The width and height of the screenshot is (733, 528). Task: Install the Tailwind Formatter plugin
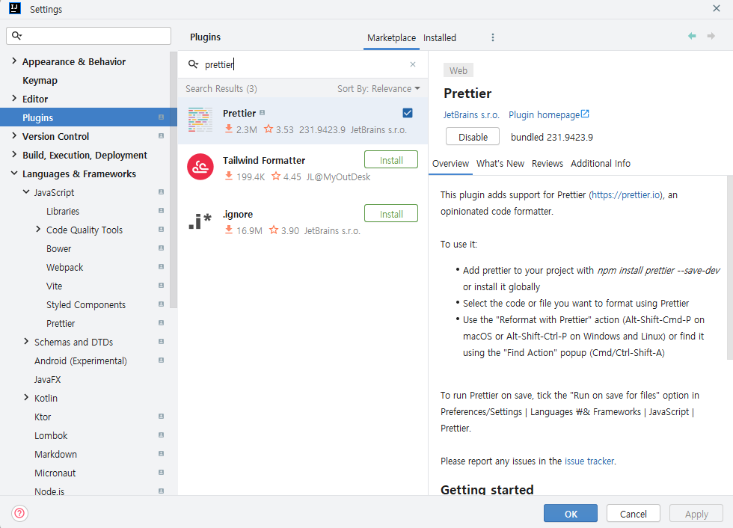click(390, 160)
